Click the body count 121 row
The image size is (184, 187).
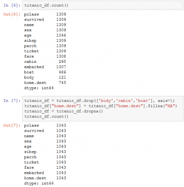point(45,77)
